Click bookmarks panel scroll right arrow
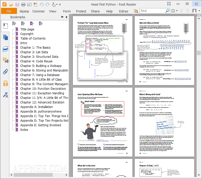 [x=66, y=175]
